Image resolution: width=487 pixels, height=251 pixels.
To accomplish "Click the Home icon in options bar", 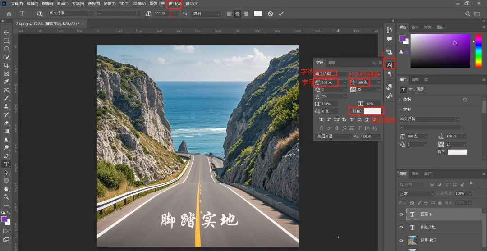I will [x=9, y=14].
